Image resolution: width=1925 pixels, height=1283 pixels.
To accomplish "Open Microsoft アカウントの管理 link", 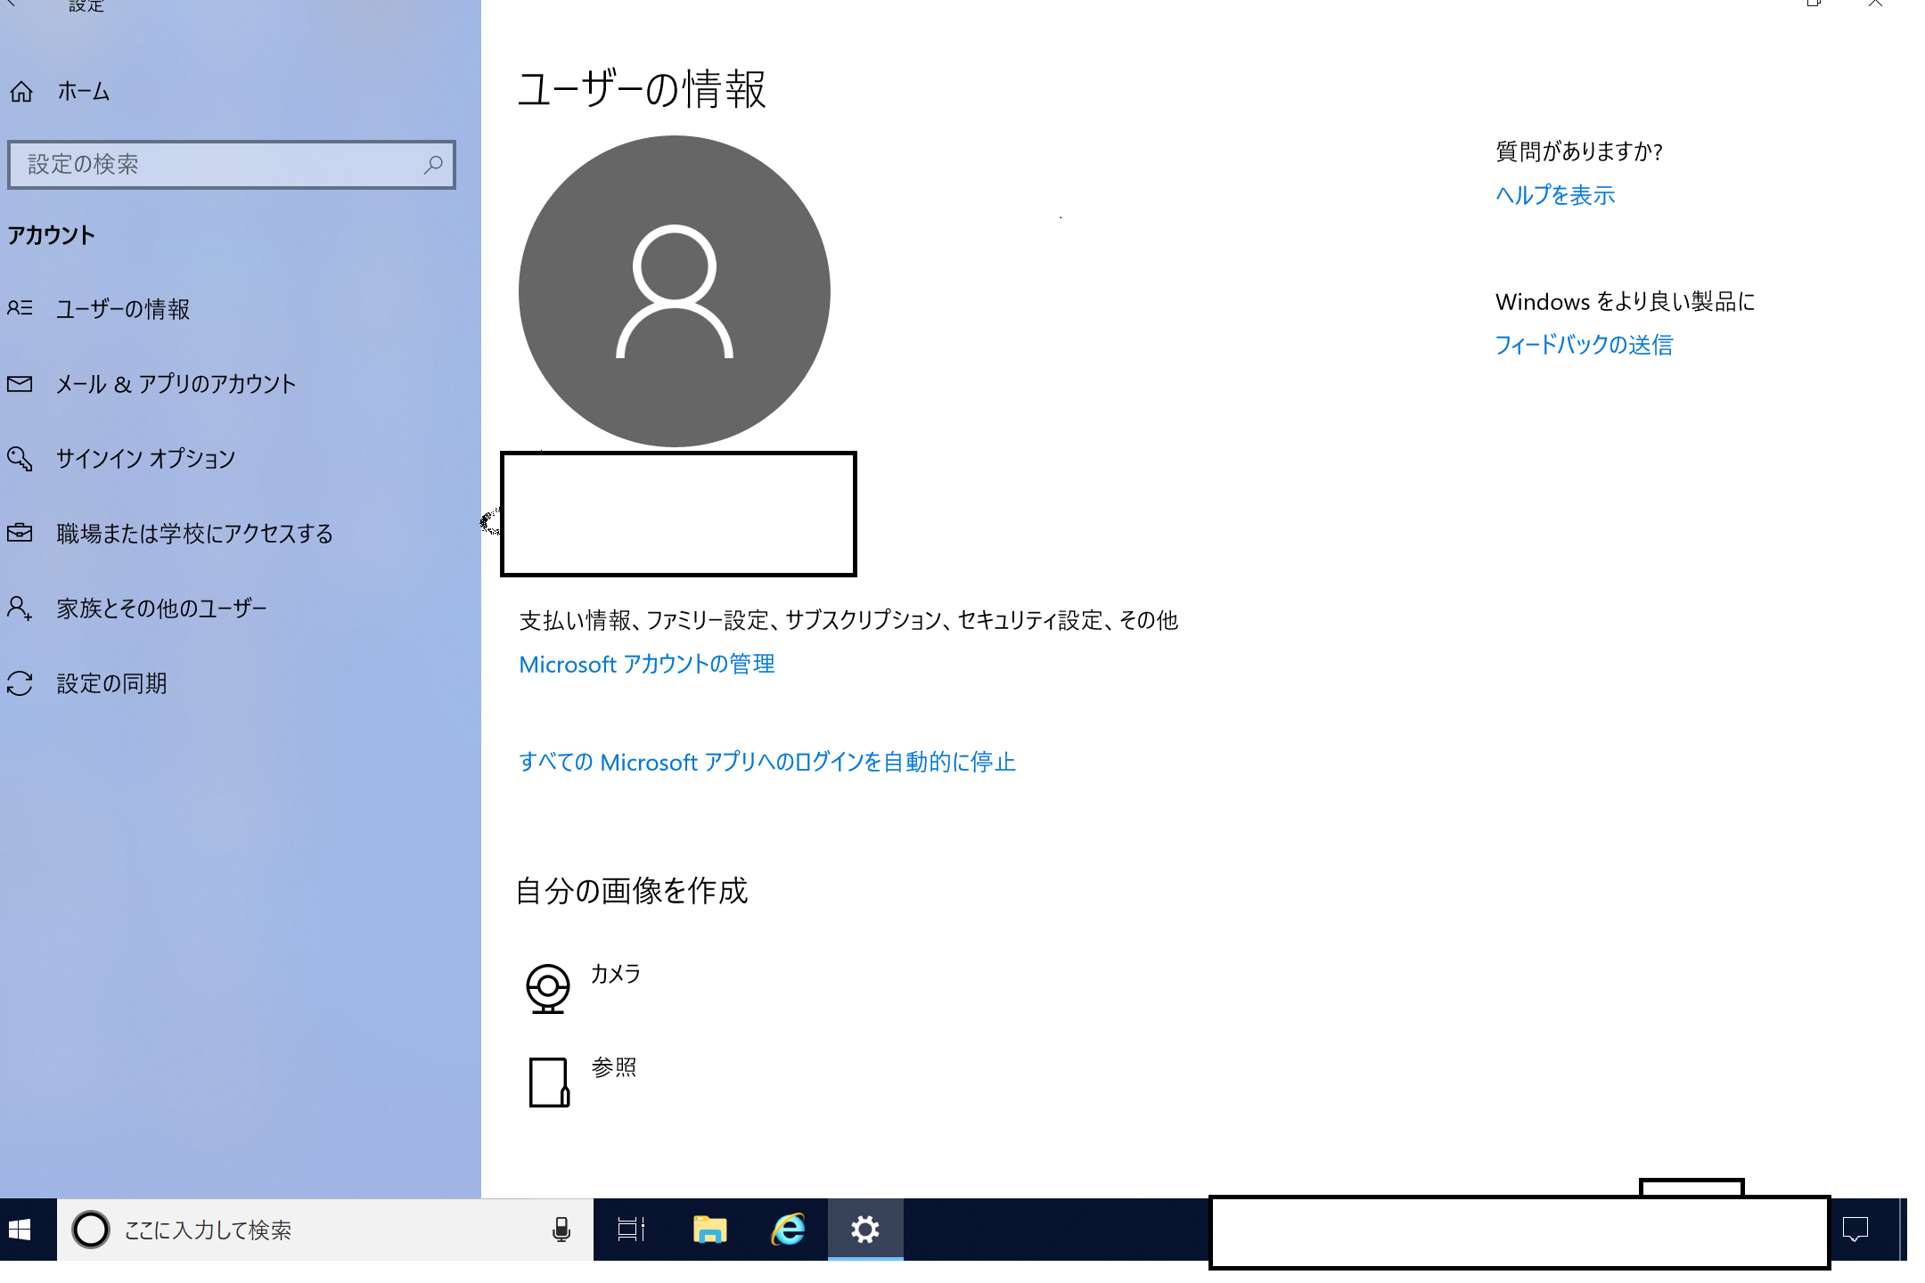I will 647,665.
